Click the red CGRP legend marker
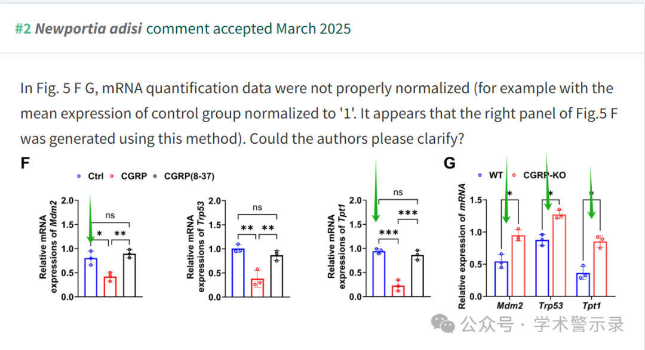Viewport: 645px width, 350px height. [x=112, y=176]
